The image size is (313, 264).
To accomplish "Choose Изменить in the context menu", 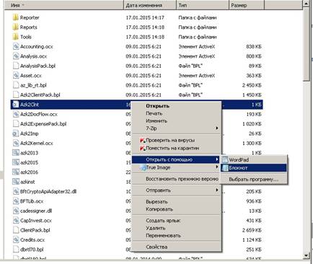I will coord(156,120).
